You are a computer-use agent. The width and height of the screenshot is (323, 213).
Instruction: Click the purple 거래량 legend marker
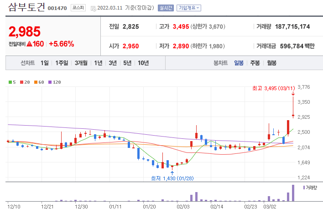click(x=304, y=188)
